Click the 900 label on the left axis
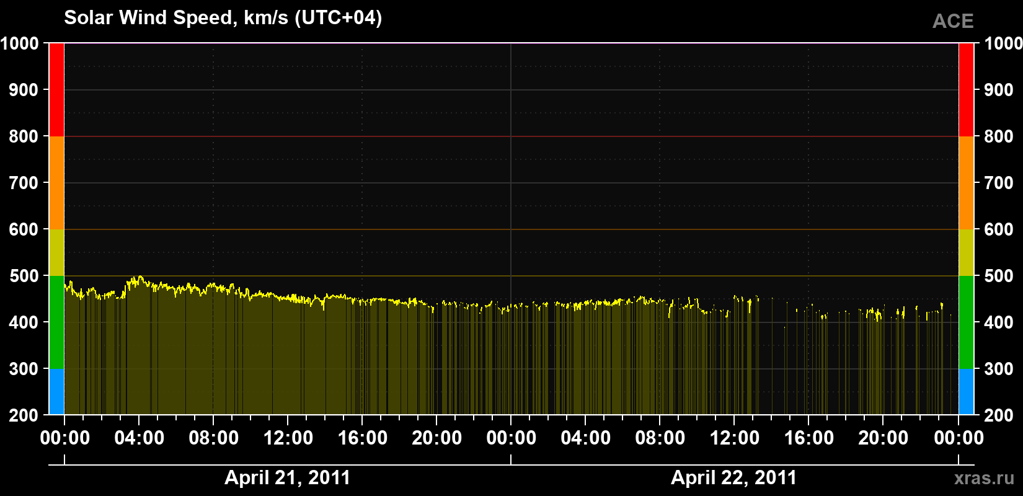The image size is (1023, 496). [24, 90]
